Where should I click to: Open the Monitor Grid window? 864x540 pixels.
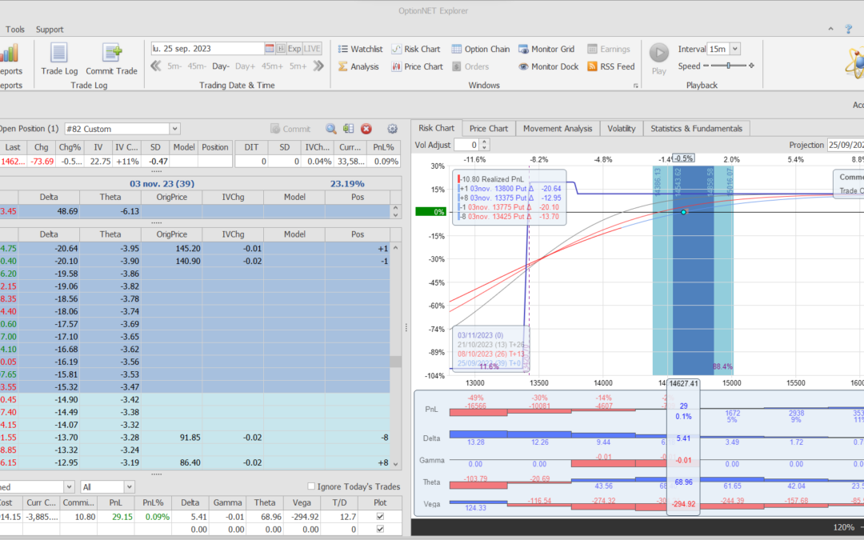point(546,49)
